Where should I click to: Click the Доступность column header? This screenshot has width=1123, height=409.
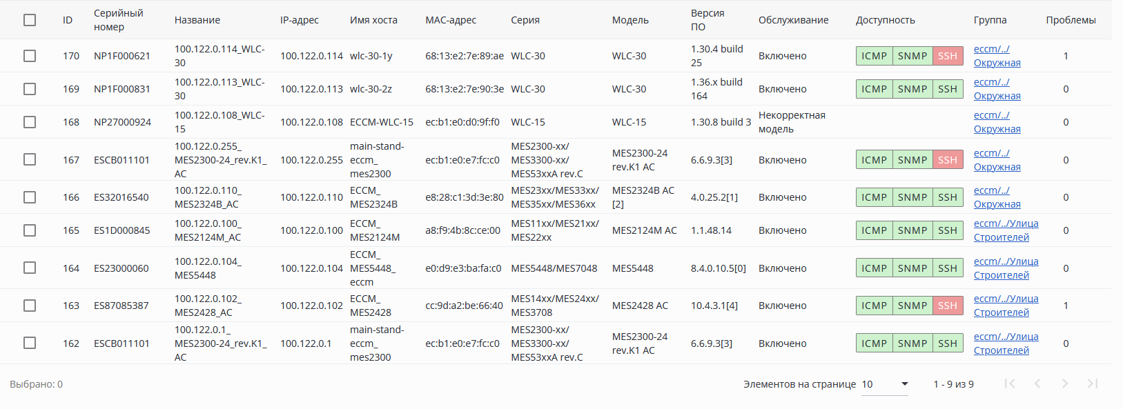click(885, 20)
